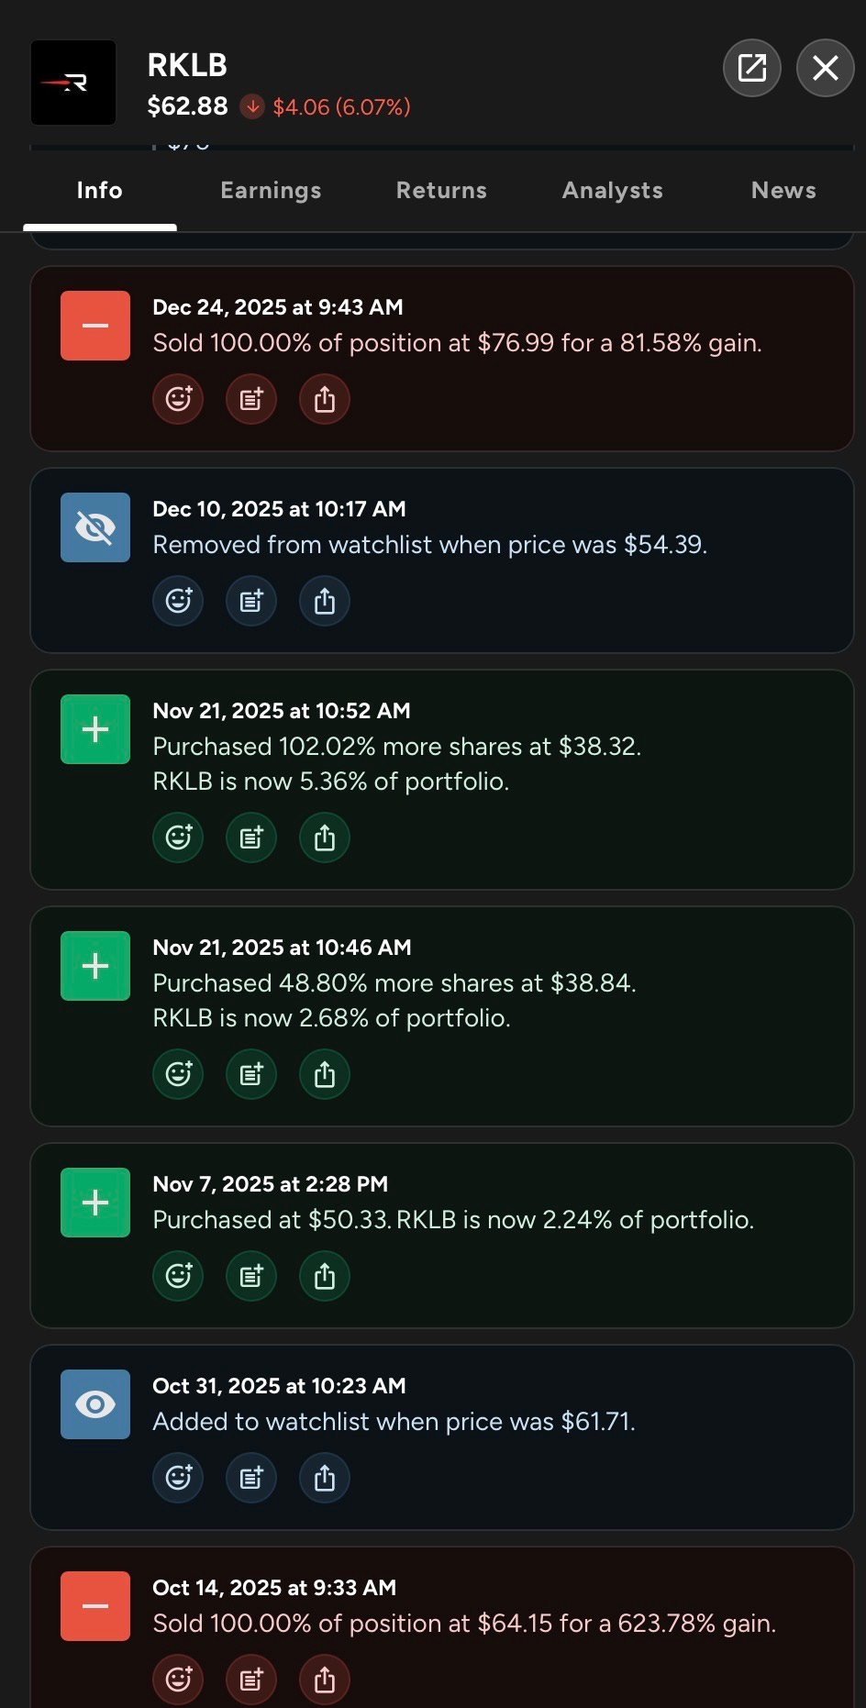
Task: Add note to Oct 14 sold entry
Action: 251,1680
